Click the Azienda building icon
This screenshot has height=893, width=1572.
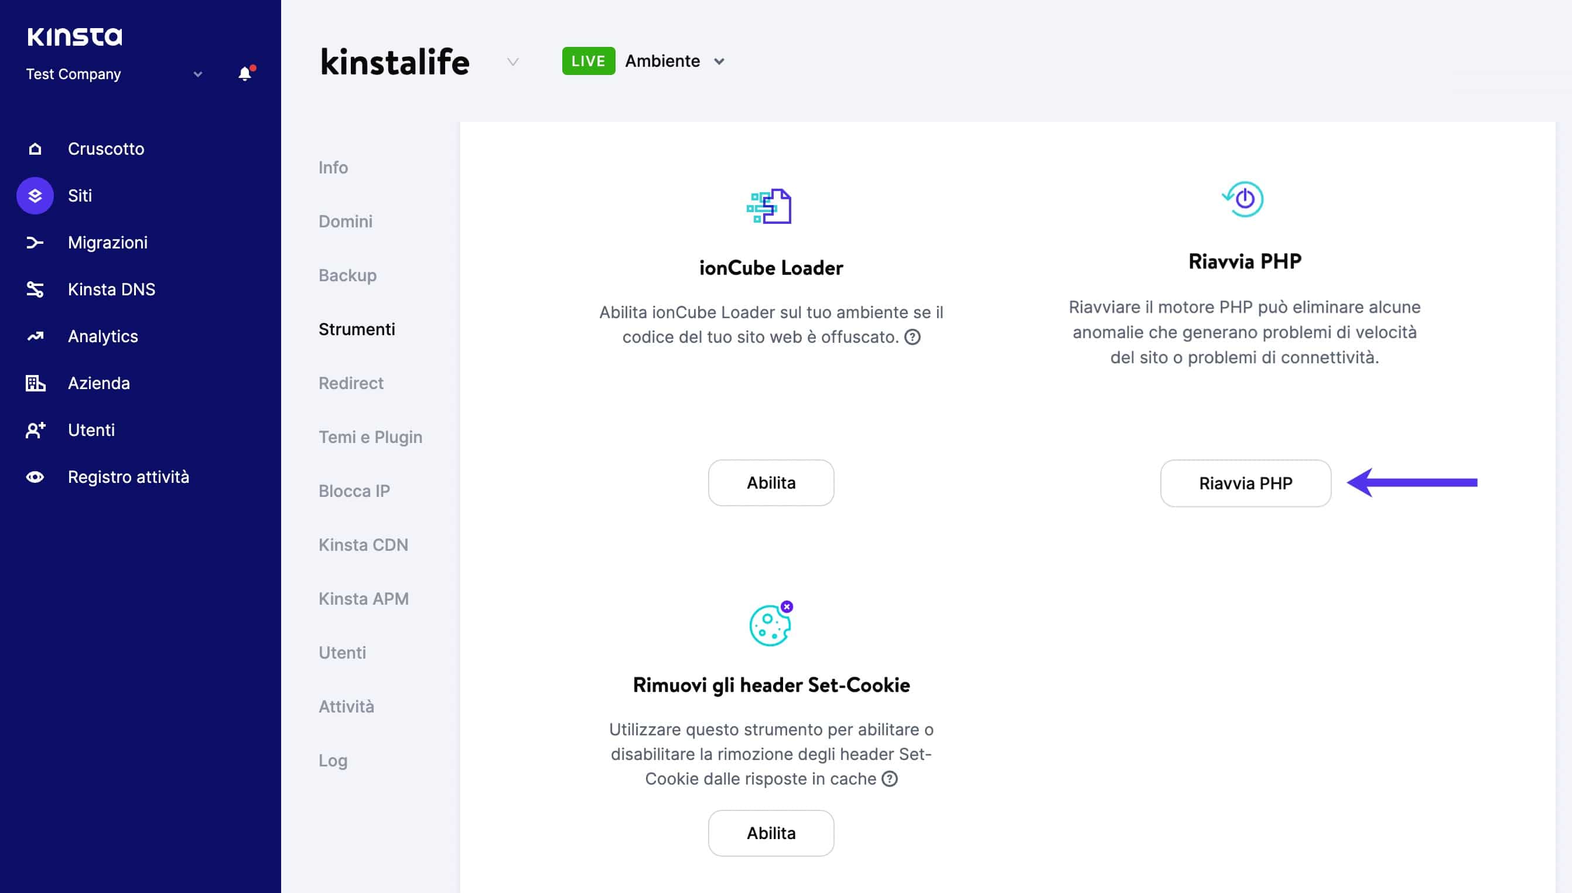[x=35, y=383]
